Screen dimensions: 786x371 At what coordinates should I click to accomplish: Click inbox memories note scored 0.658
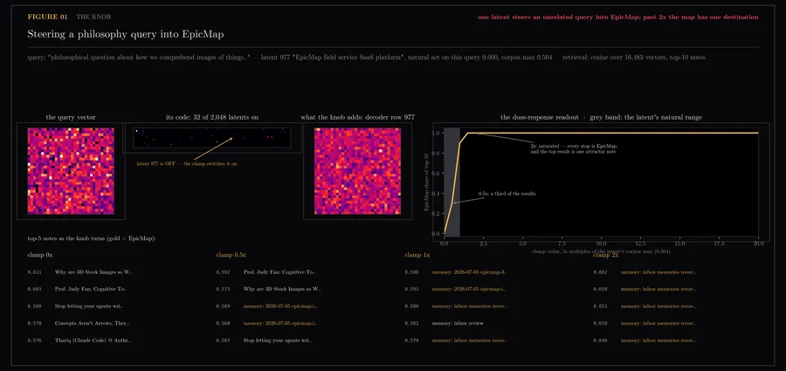658,289
